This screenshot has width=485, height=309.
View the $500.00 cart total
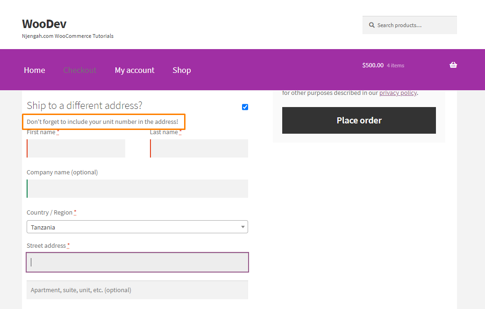(373, 65)
